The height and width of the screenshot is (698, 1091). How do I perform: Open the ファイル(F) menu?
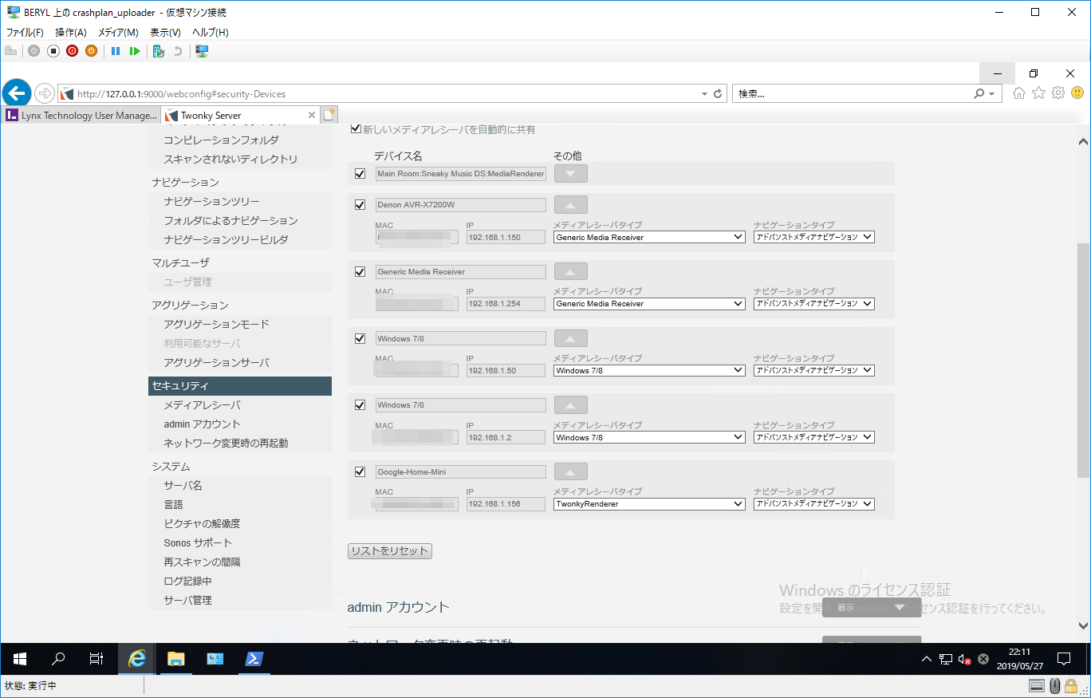pos(25,33)
